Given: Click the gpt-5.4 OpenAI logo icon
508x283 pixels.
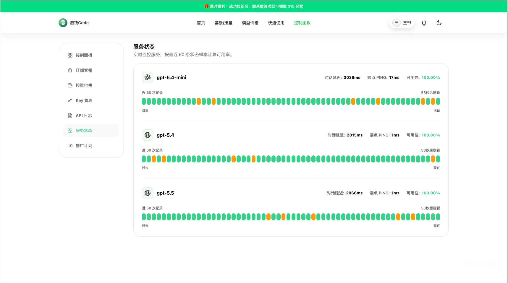Looking at the screenshot, I should pos(148,135).
